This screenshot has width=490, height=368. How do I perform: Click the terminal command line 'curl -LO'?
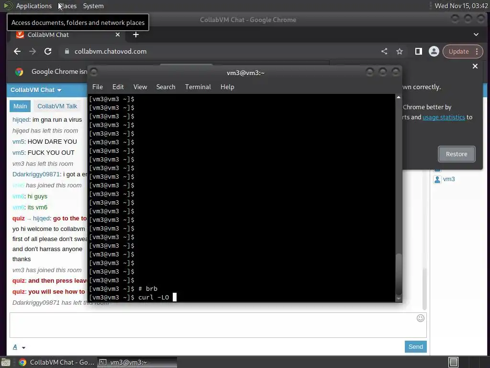[x=154, y=297]
